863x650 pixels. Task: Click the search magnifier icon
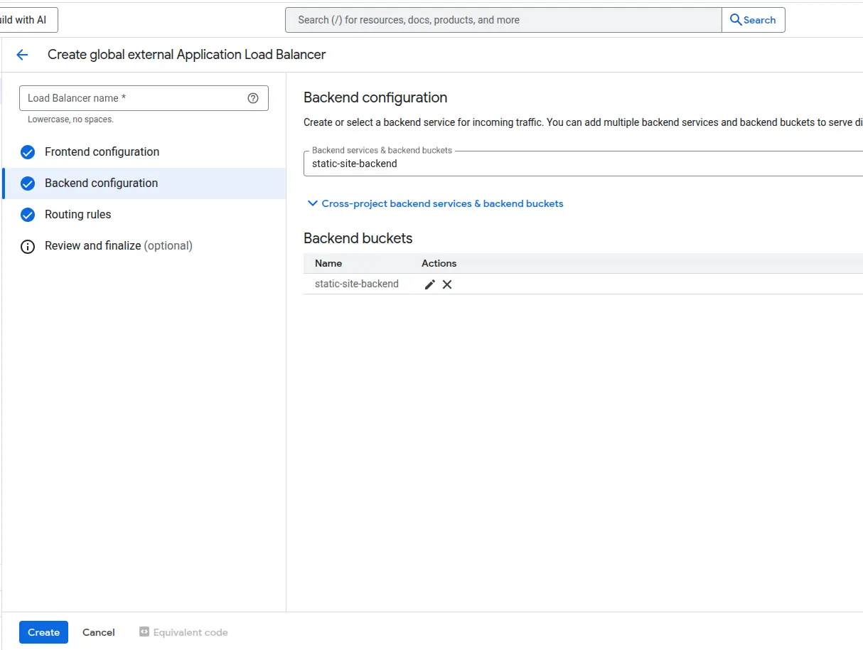click(736, 20)
